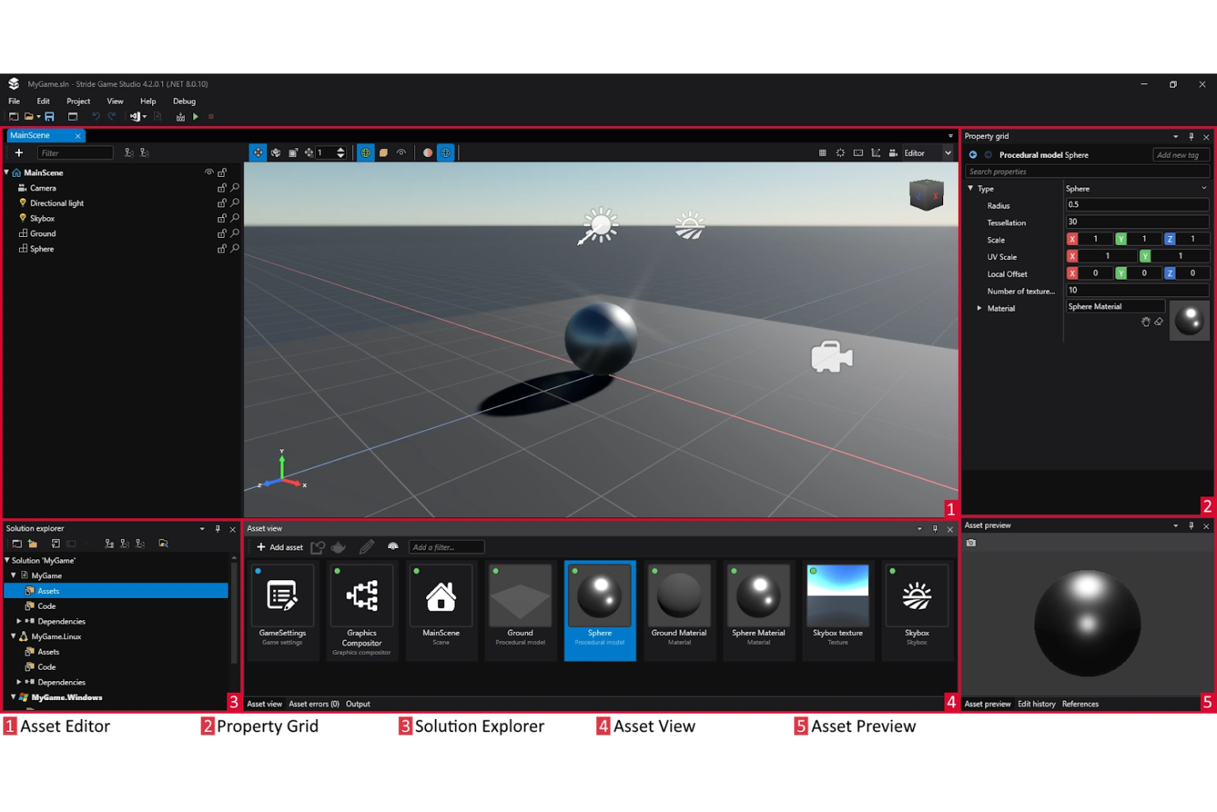This screenshot has height=812, width=1217.
Task: Click the teapot preview icon in Asset view
Action: 338,547
